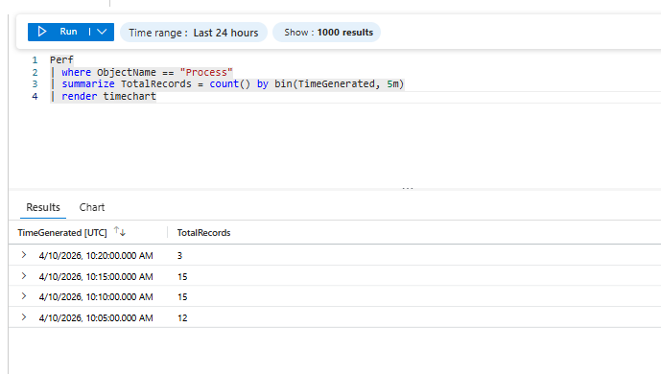Expand the 10:20:00.000 AM result row
661x374 pixels.
(x=24, y=255)
